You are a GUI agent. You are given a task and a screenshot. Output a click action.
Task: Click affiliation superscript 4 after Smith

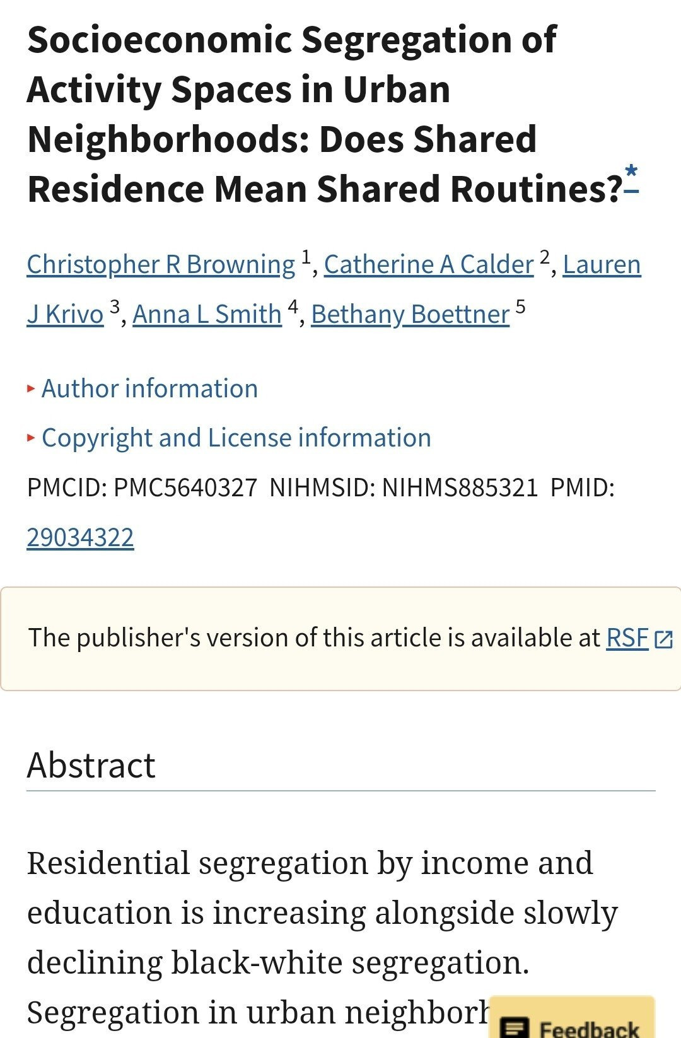click(293, 307)
